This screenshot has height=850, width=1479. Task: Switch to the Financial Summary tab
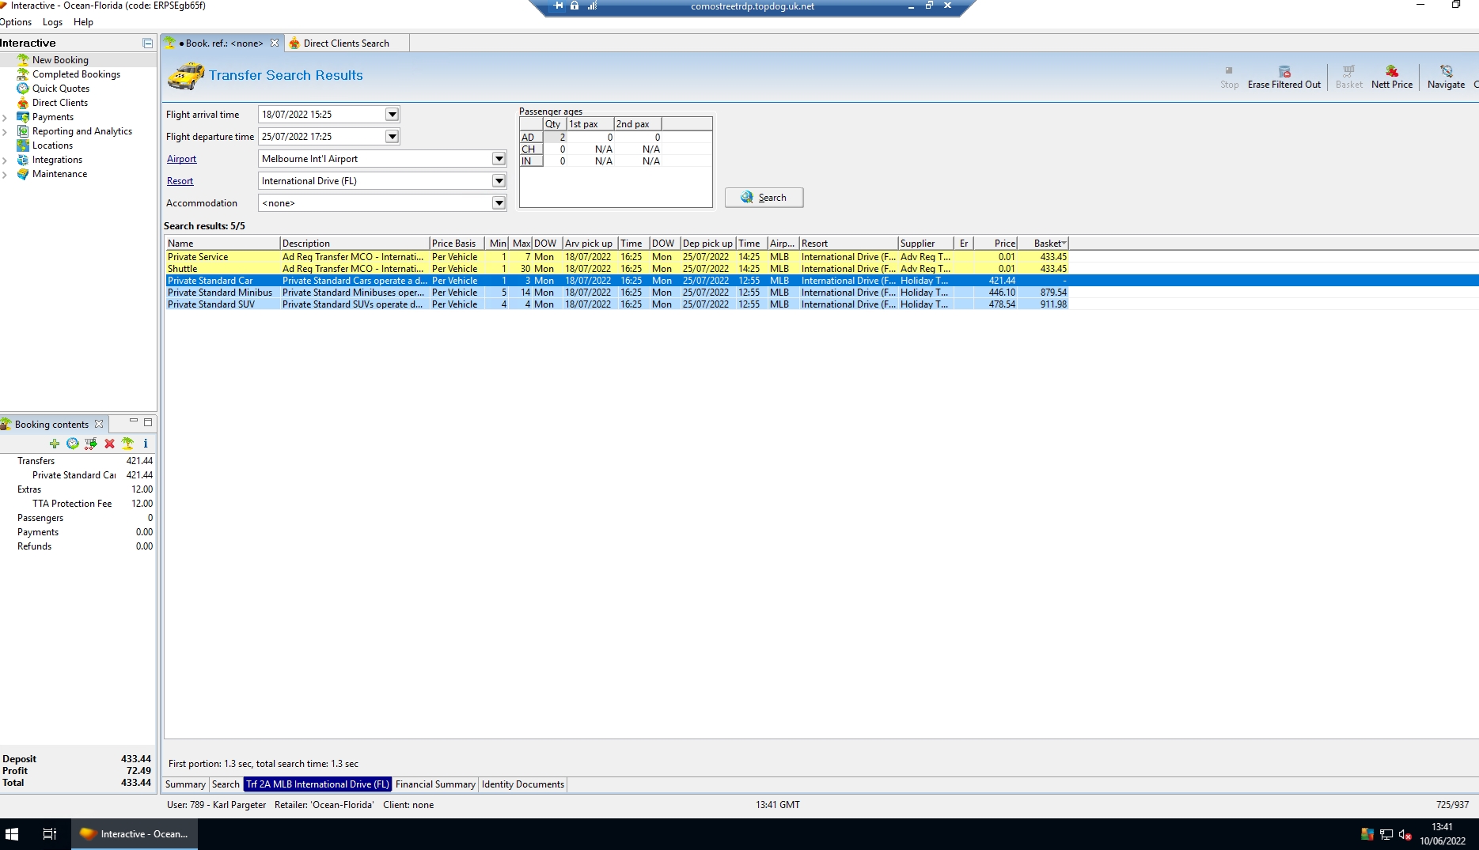pos(435,784)
